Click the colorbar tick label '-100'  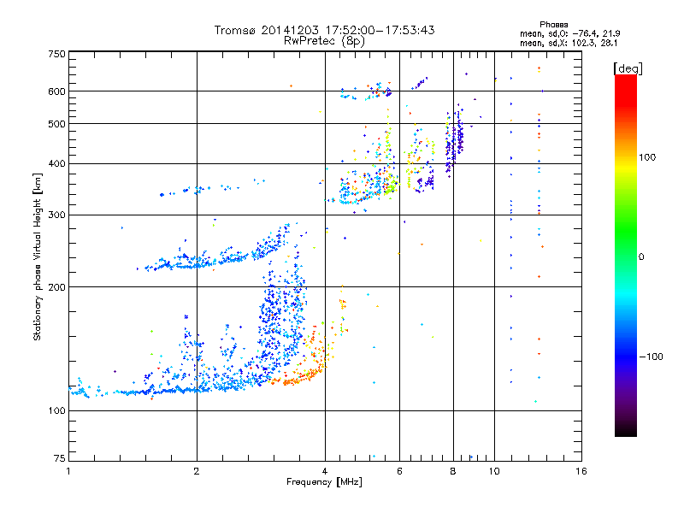[x=651, y=357]
